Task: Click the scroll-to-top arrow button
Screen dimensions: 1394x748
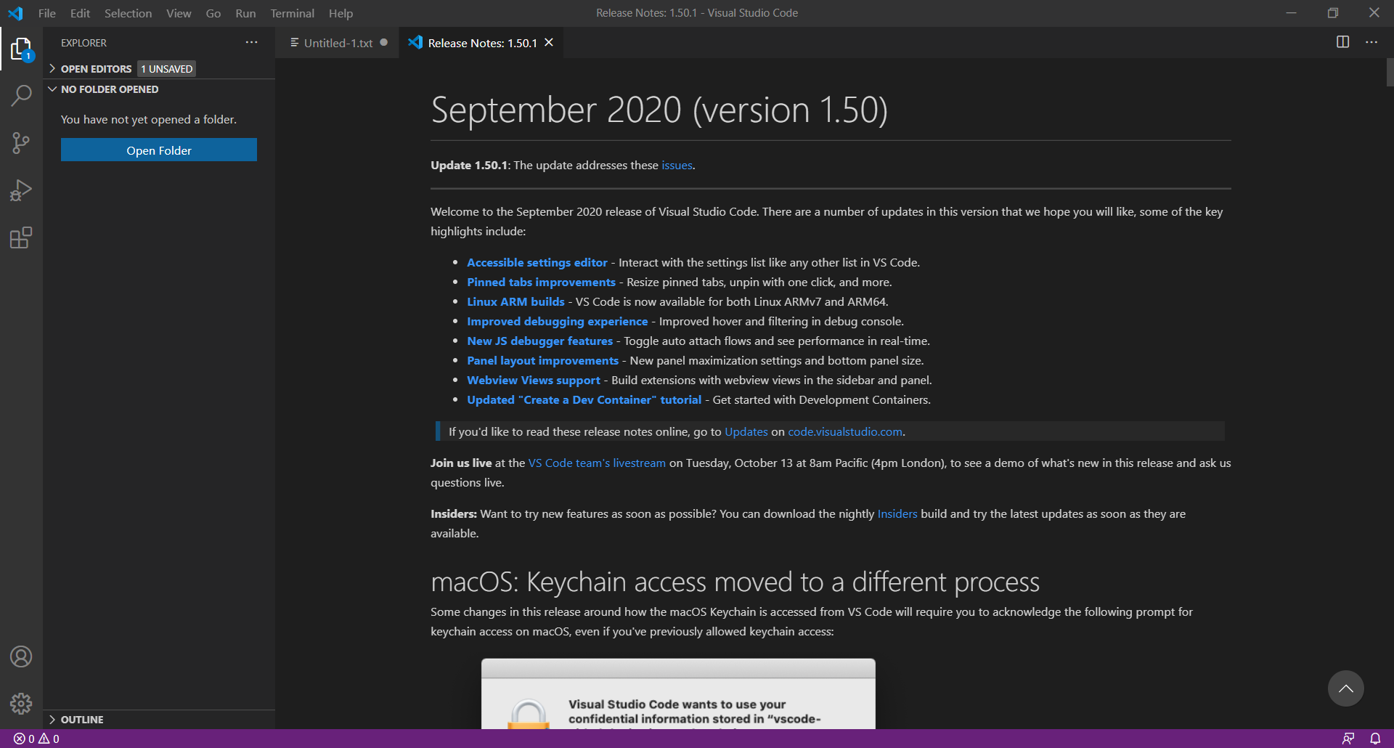Action: pyautogui.click(x=1345, y=688)
